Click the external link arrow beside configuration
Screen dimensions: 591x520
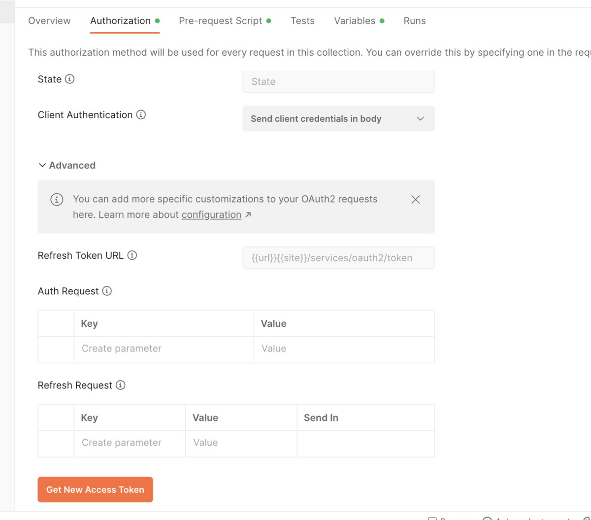248,214
